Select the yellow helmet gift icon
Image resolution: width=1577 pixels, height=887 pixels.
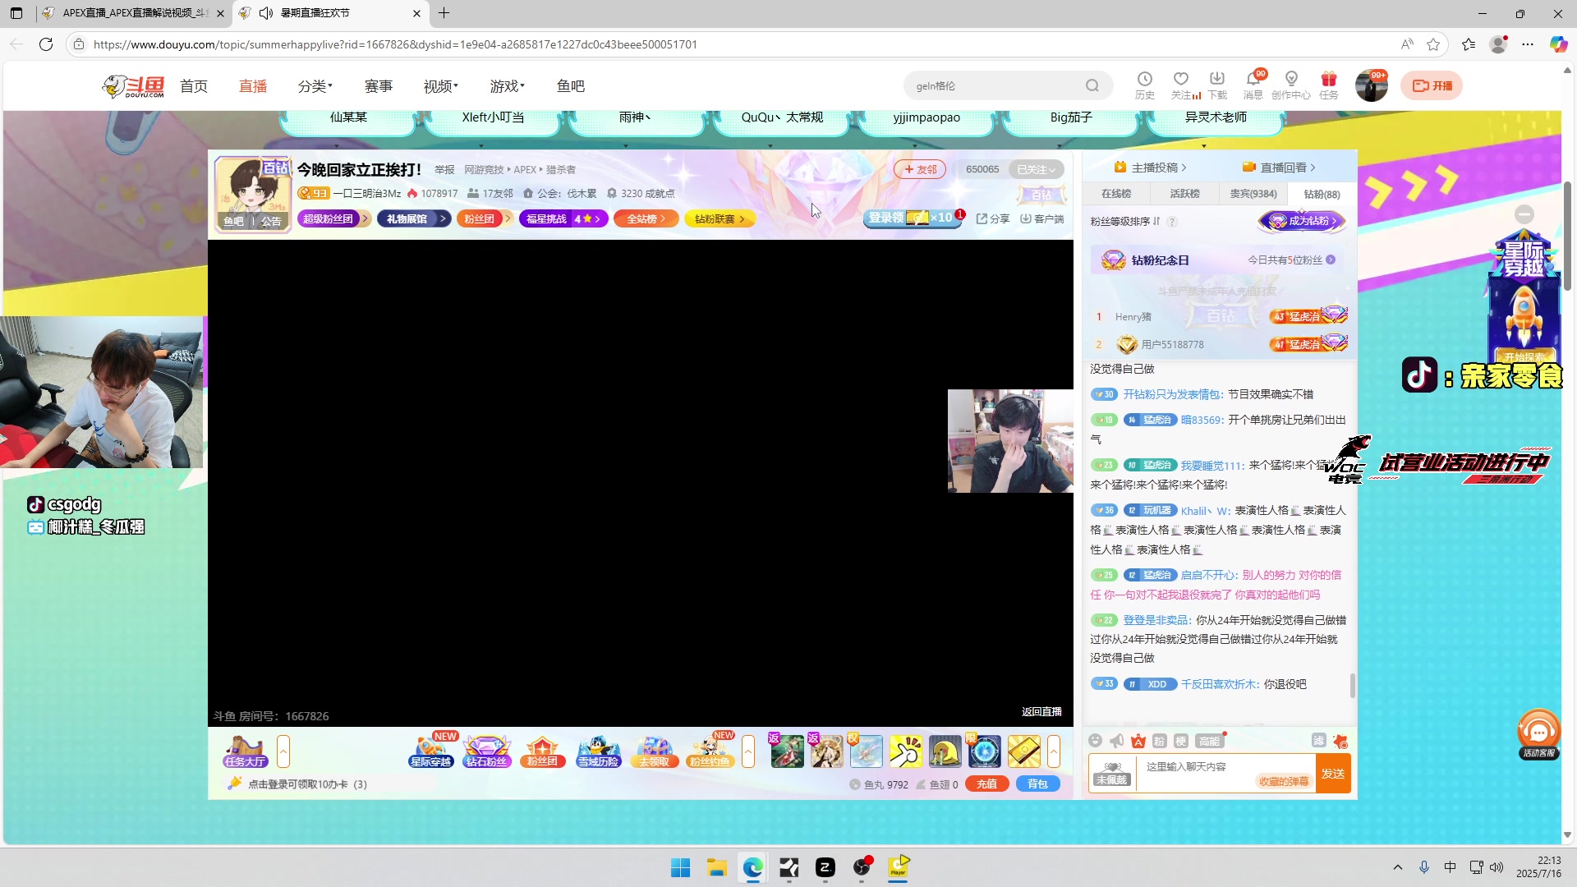pyautogui.click(x=945, y=751)
